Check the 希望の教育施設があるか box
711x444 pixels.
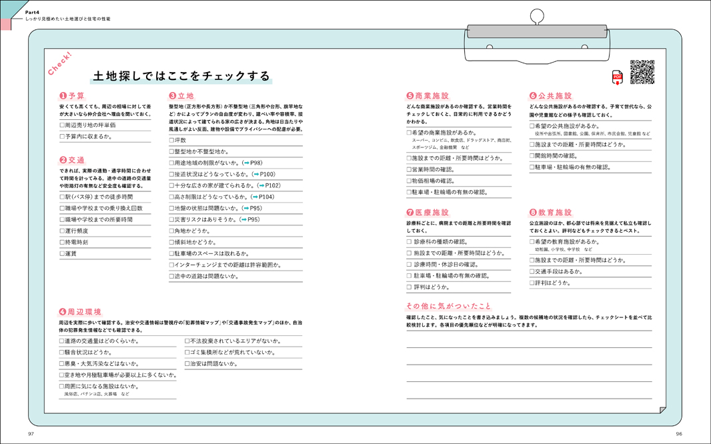click(x=532, y=242)
